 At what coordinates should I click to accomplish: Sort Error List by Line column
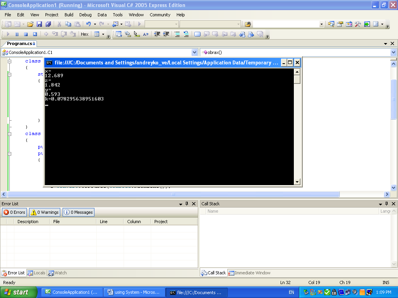pos(110,222)
